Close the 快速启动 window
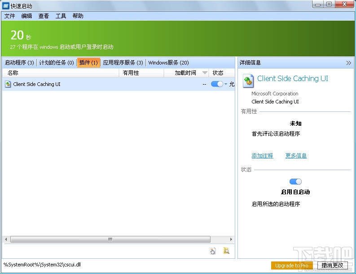Viewport: 356px width, 274px height. 344,4
